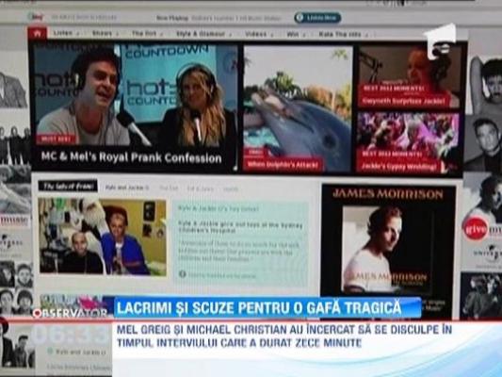Viewport: 502px width, 377px height.
Task: Select the black highlighted content tab
Action: tap(68, 186)
